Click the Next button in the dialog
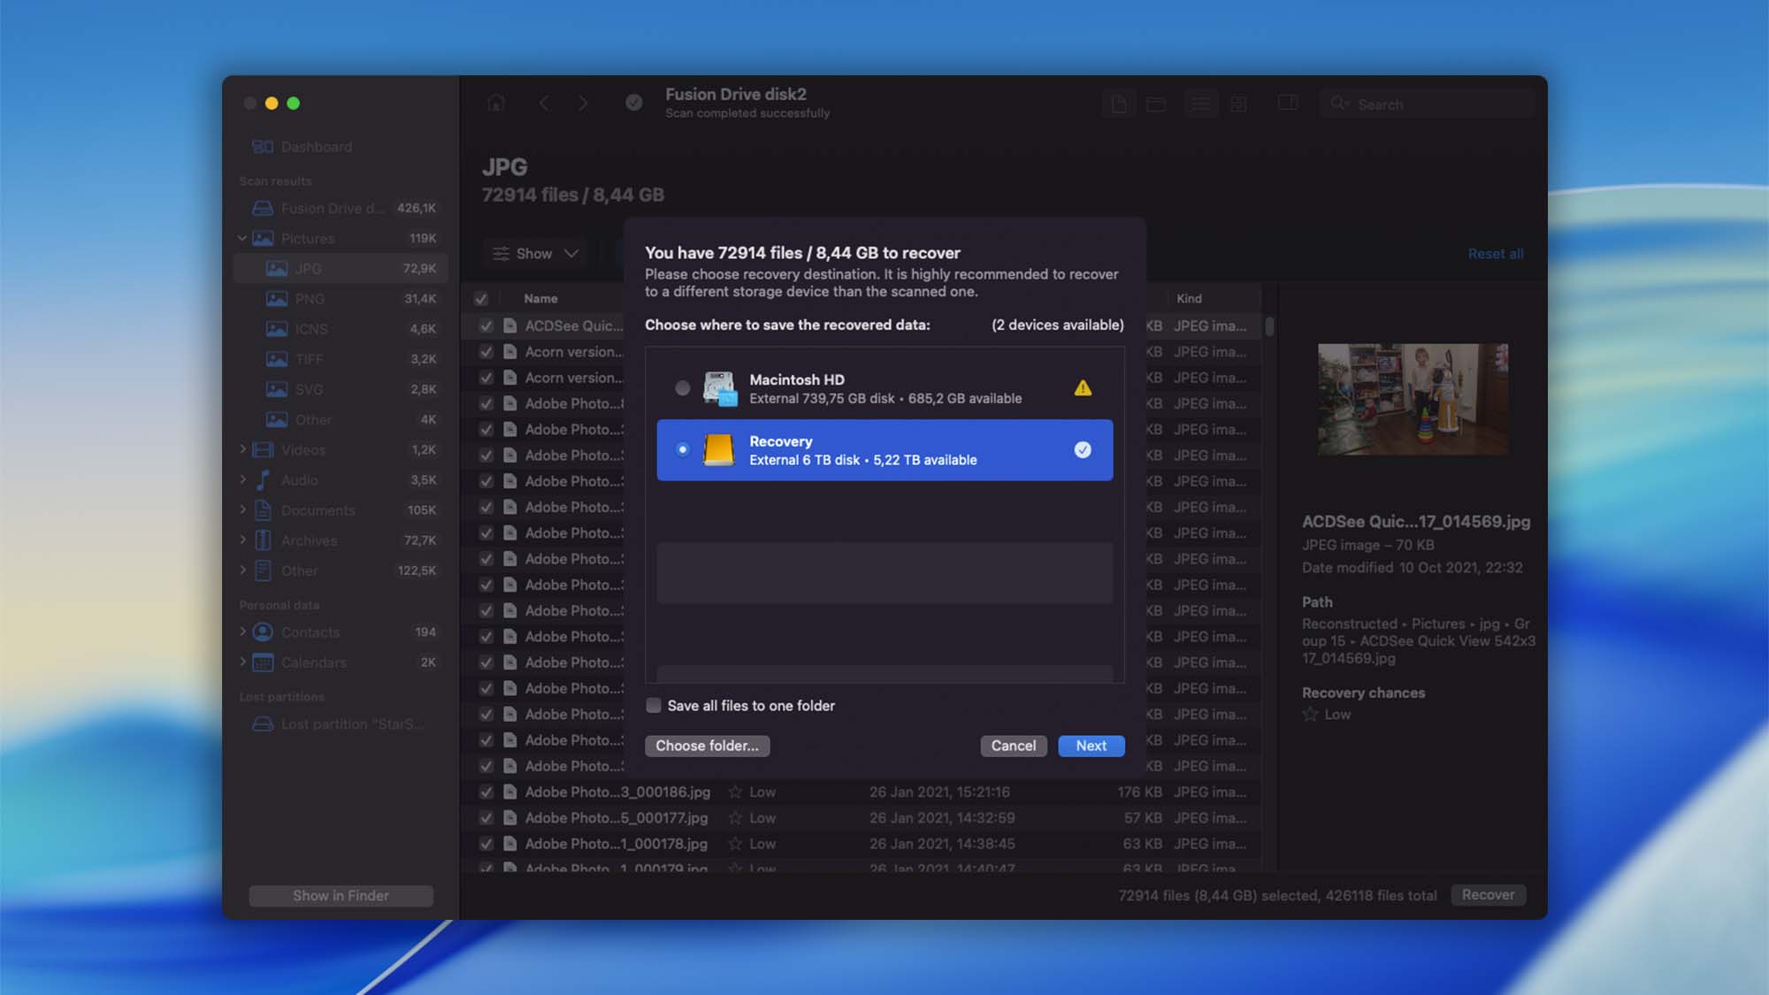Image resolution: width=1769 pixels, height=995 pixels. coord(1091,746)
